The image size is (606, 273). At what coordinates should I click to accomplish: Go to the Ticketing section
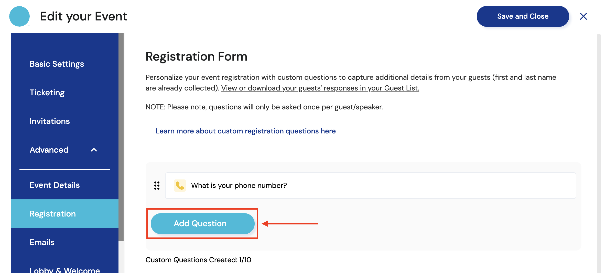point(47,93)
